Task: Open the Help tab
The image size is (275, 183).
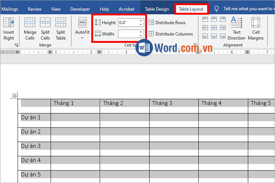Action: [x=104, y=9]
